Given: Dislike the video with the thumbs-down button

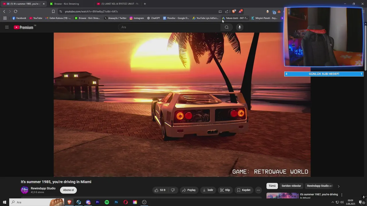Looking at the screenshot, I should point(173,190).
